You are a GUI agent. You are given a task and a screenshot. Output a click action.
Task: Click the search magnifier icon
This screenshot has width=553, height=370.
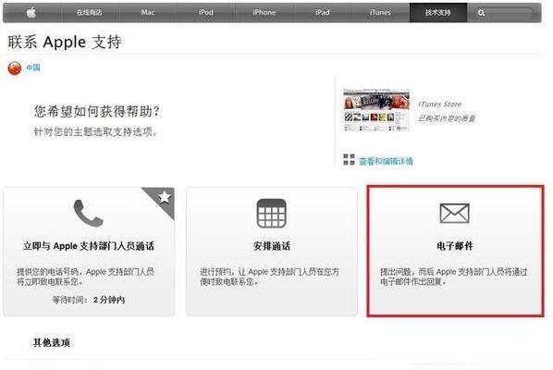point(481,13)
